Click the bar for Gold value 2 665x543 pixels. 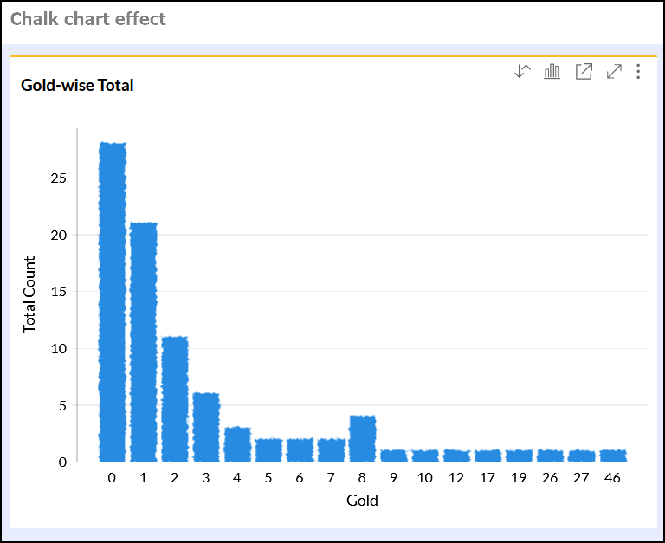pyautogui.click(x=175, y=399)
